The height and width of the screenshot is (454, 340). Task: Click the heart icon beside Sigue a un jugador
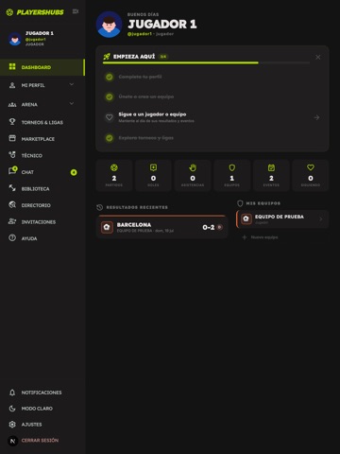(110, 117)
